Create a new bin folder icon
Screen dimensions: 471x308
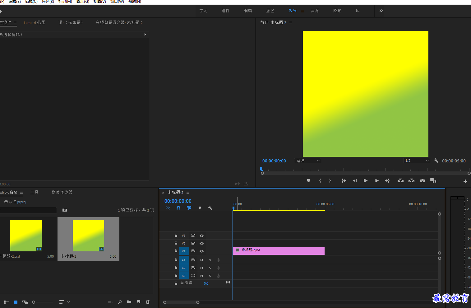129,302
